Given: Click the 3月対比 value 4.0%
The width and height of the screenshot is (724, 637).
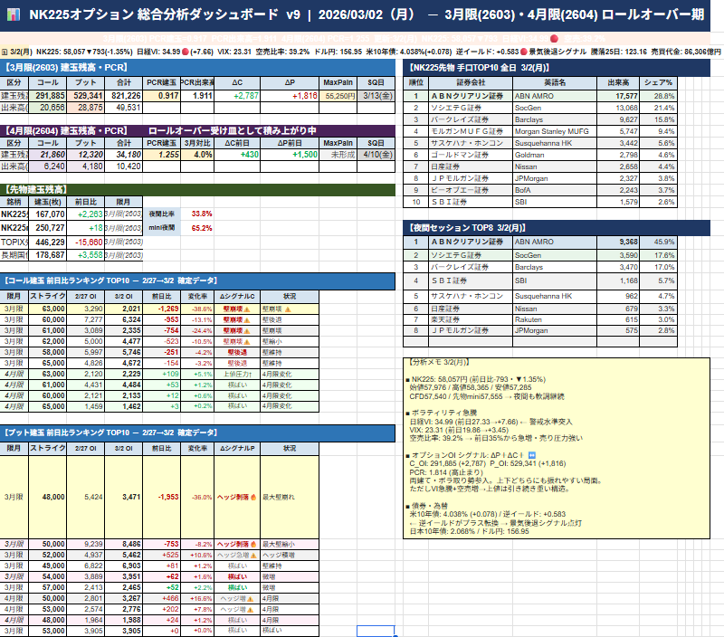Looking at the screenshot, I should point(197,154).
